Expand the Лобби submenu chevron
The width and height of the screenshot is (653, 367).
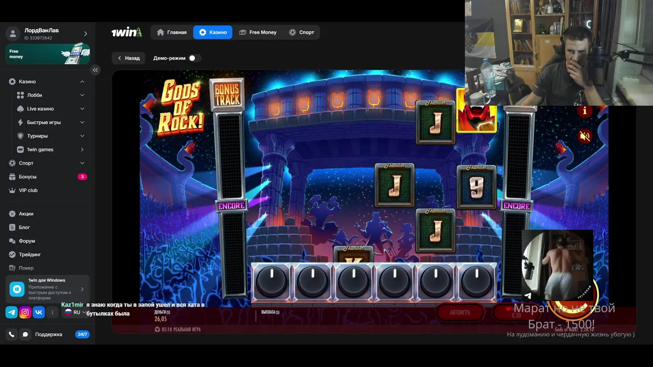pyautogui.click(x=82, y=95)
